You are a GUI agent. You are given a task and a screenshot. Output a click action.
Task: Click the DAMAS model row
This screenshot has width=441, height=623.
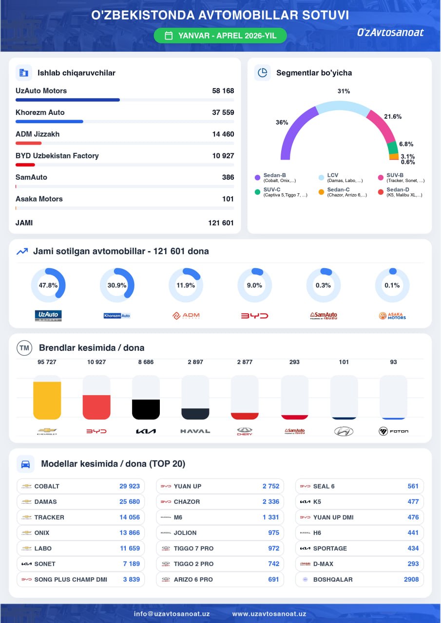[x=81, y=502]
